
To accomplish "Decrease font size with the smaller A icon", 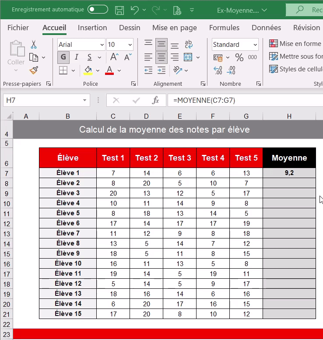I will [x=128, y=57].
